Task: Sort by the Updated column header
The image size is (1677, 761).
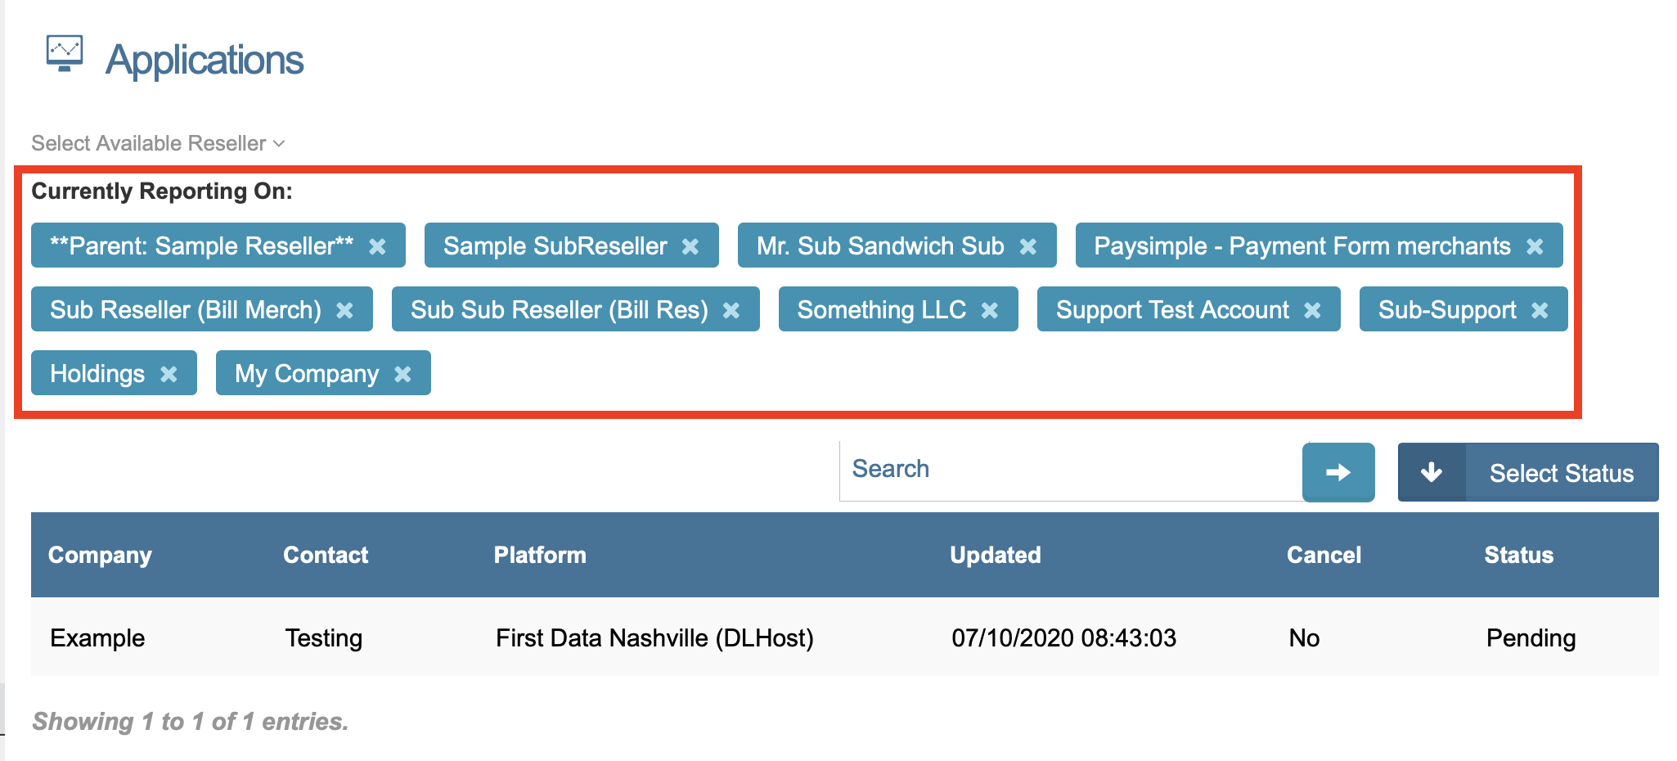Action: pyautogui.click(x=995, y=555)
